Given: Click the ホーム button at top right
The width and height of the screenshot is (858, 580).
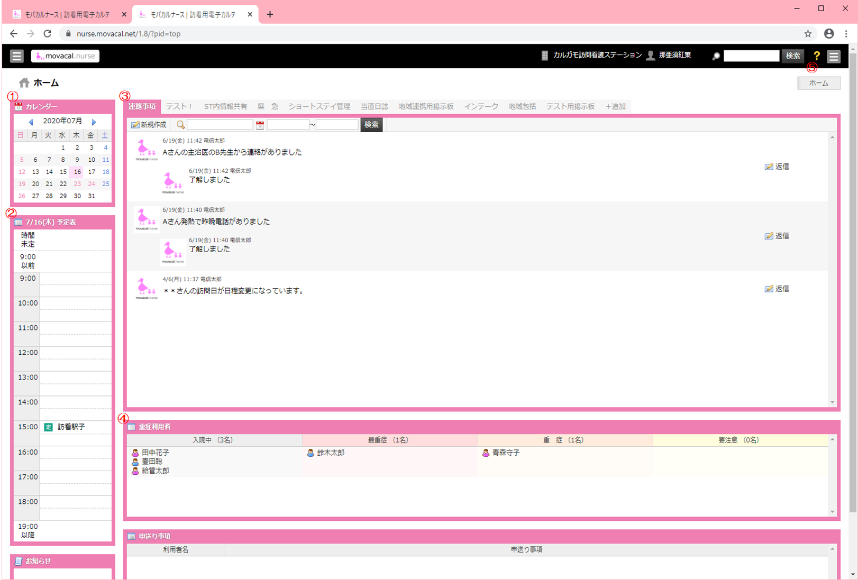Looking at the screenshot, I should 818,83.
